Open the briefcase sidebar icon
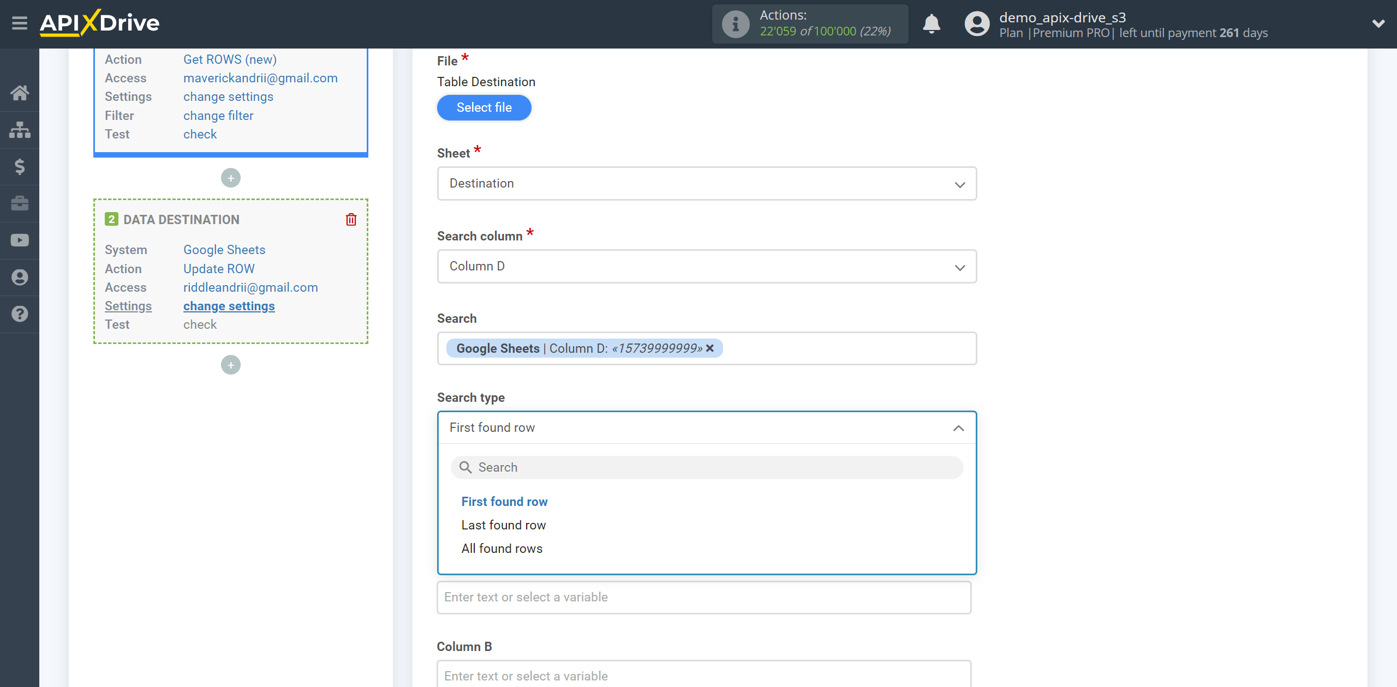This screenshot has height=687, width=1397. tap(20, 203)
